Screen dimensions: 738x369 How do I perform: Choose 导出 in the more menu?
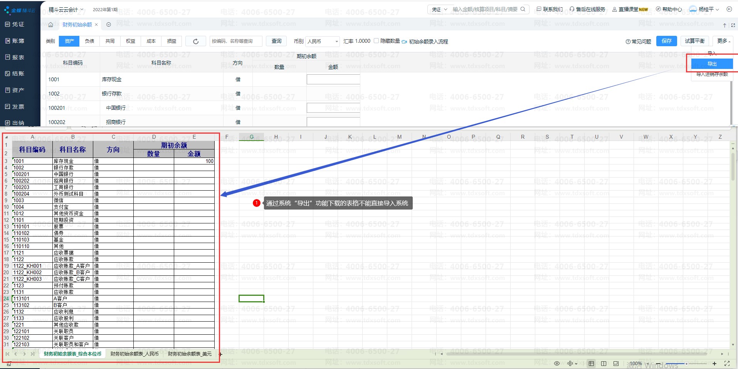tap(712, 64)
